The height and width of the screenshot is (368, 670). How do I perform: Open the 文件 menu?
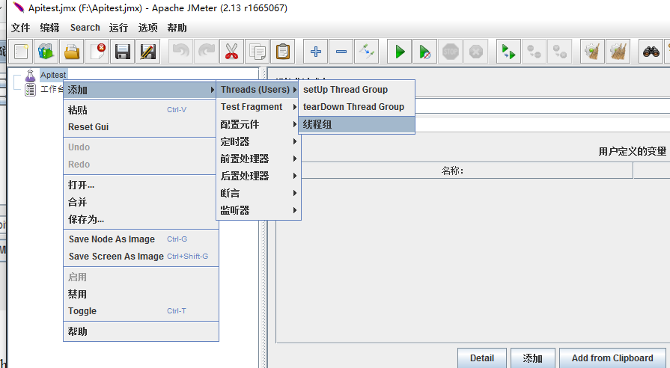20,28
